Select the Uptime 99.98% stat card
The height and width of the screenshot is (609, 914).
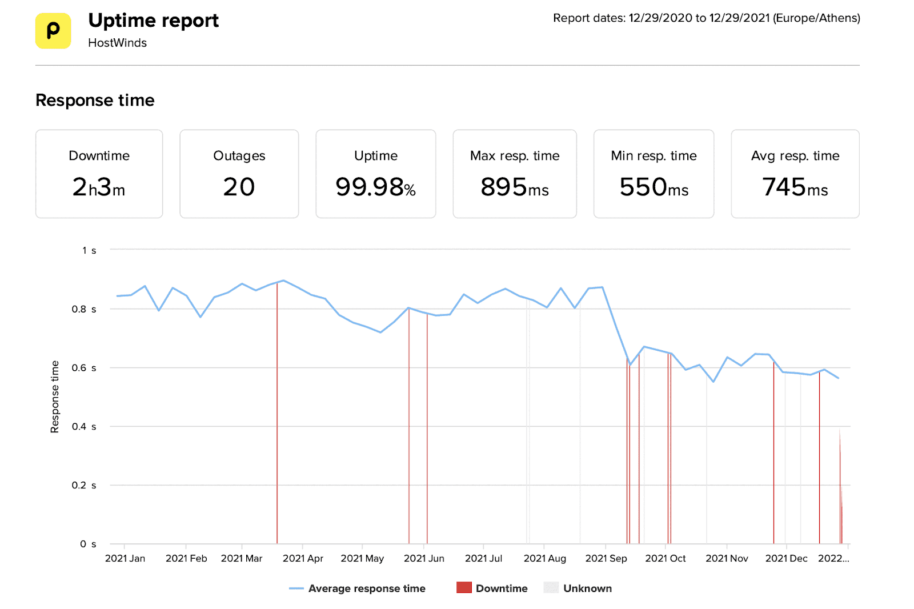pyautogui.click(x=375, y=174)
